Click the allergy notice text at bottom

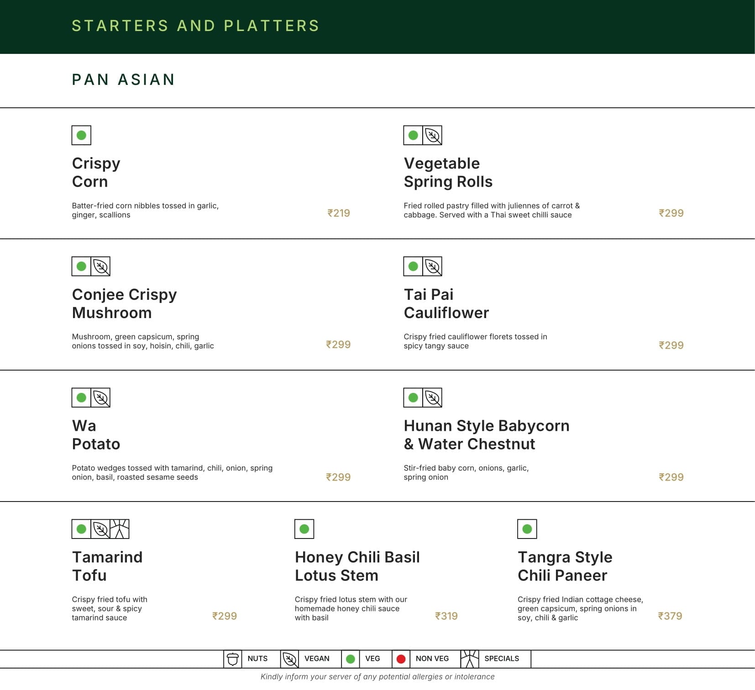coord(377,677)
